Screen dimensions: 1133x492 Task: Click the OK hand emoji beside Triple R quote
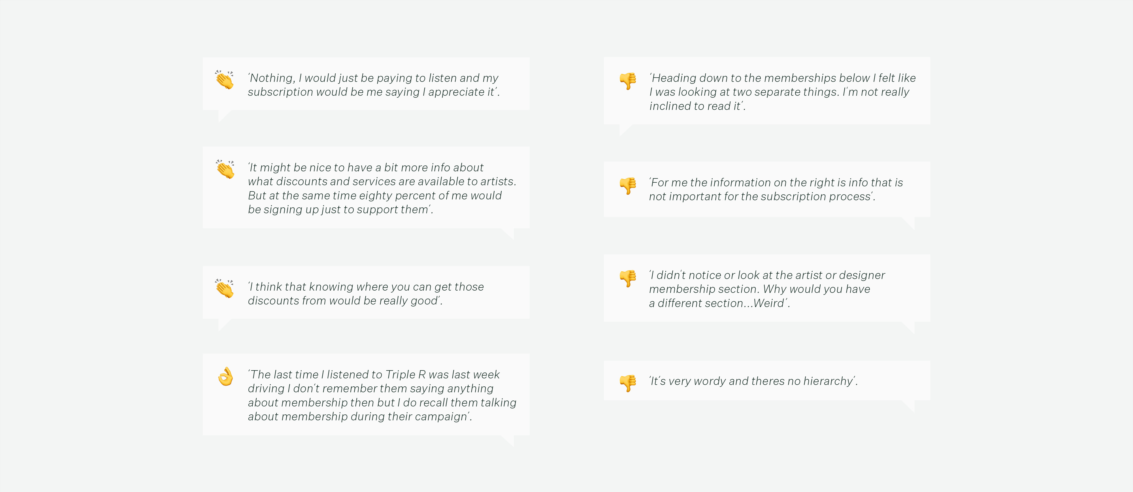[x=226, y=376]
